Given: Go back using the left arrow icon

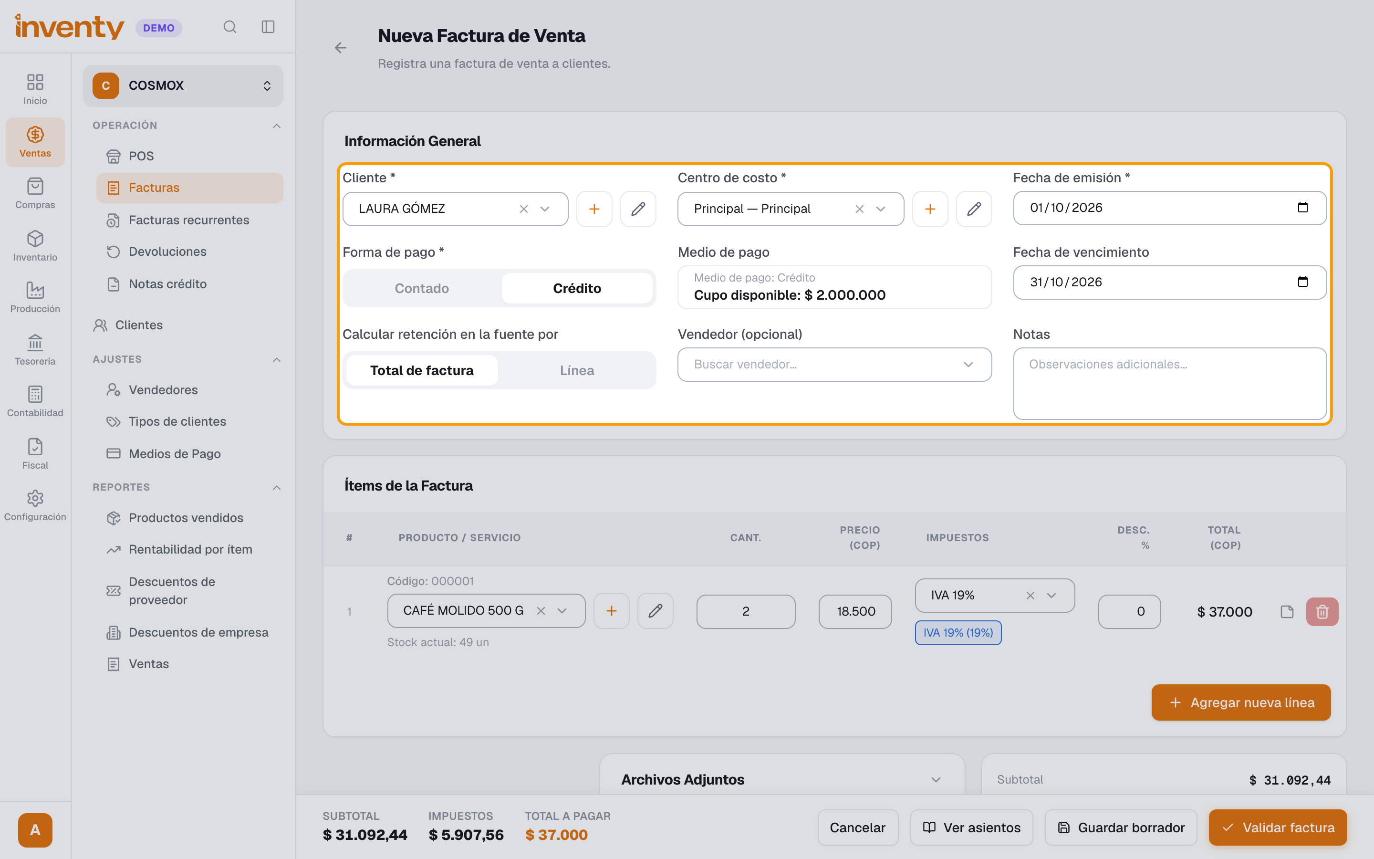Looking at the screenshot, I should 341,48.
